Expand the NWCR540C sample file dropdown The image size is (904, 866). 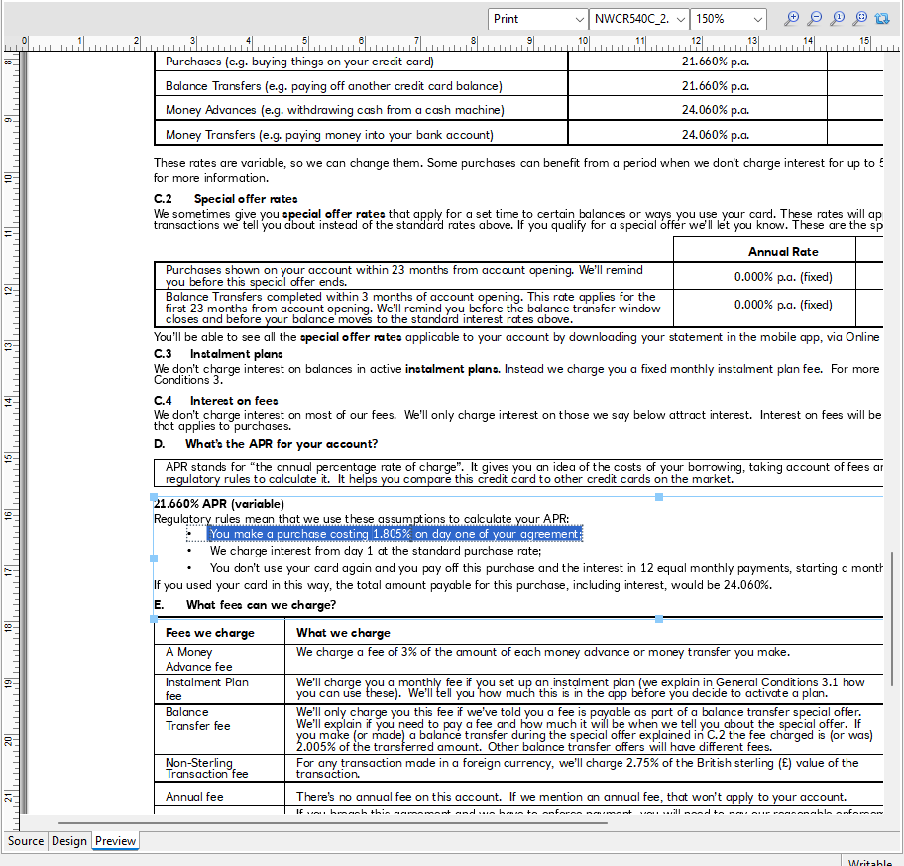639,19
